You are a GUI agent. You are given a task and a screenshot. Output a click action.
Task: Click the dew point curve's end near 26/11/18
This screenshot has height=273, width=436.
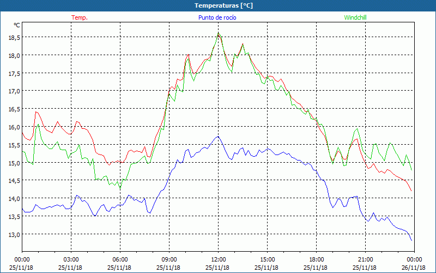click(x=411, y=240)
